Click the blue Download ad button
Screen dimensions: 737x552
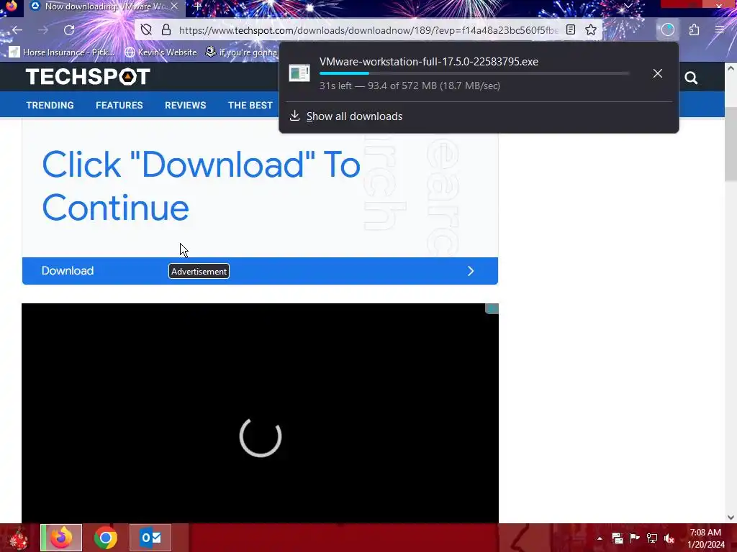260,271
